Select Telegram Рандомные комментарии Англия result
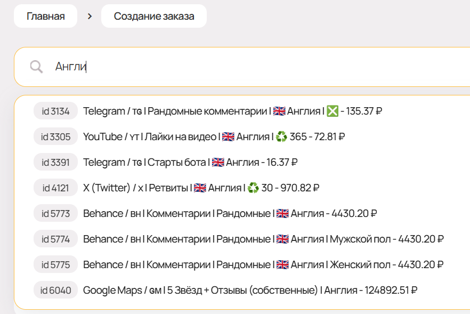 (232, 111)
